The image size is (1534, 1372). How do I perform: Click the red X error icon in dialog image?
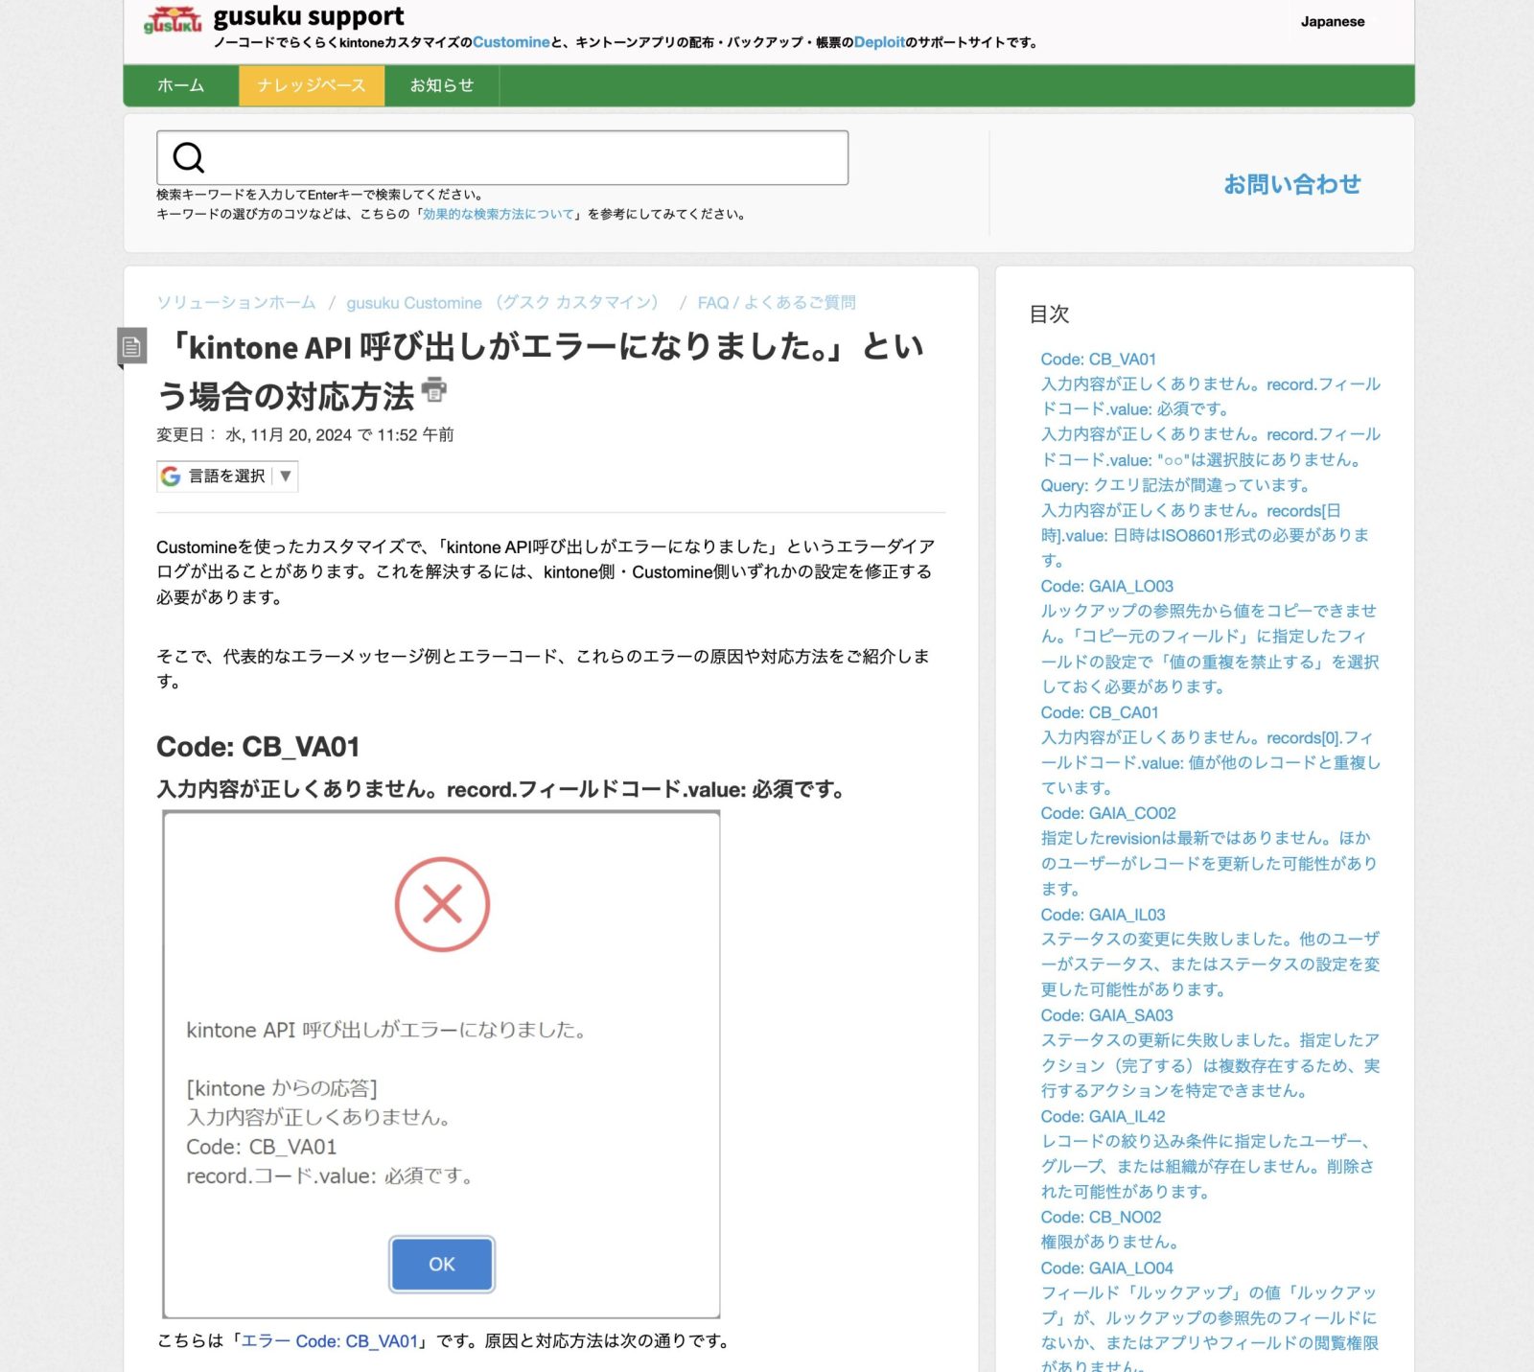(x=442, y=904)
